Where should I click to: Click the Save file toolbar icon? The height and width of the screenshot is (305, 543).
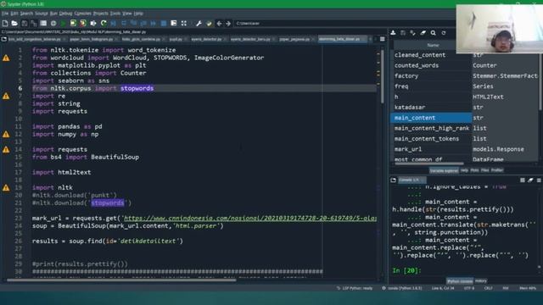(25, 23)
